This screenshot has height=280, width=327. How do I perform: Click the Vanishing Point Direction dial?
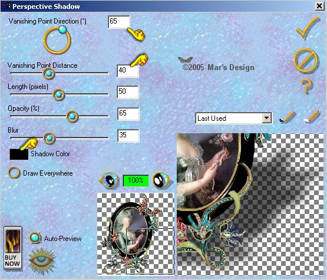click(x=57, y=39)
